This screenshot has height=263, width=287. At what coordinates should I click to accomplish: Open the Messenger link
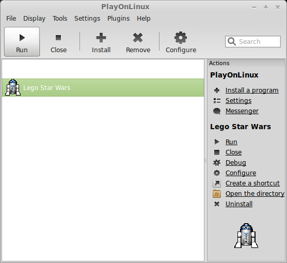[x=242, y=111]
